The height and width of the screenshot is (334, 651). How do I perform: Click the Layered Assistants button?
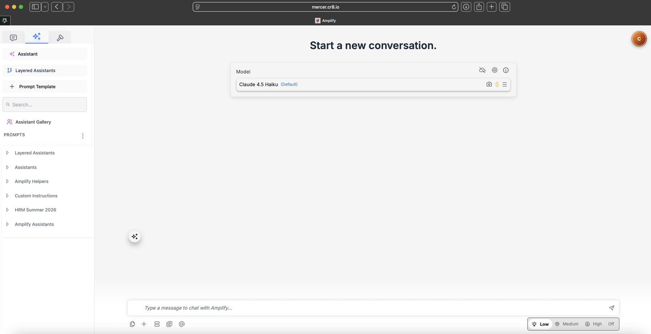(45, 70)
